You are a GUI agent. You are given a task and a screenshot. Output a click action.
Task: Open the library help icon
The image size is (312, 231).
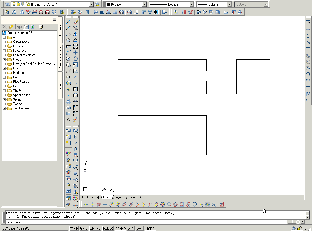[x=41, y=27]
